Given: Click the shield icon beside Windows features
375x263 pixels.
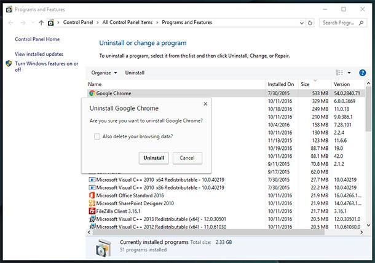Looking at the screenshot, I should pyautogui.click(x=9, y=63).
